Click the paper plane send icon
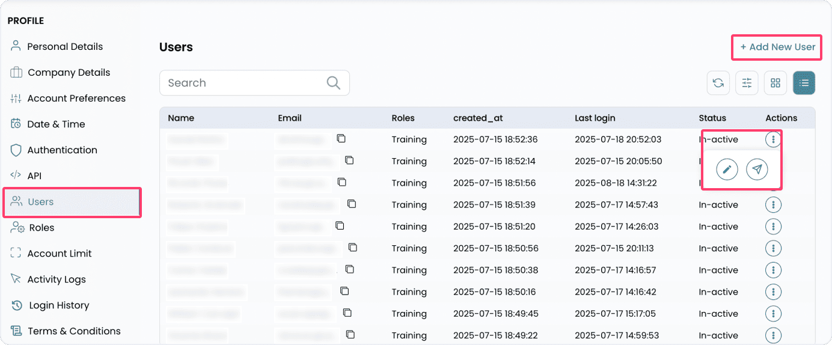The image size is (832, 345). 757,170
